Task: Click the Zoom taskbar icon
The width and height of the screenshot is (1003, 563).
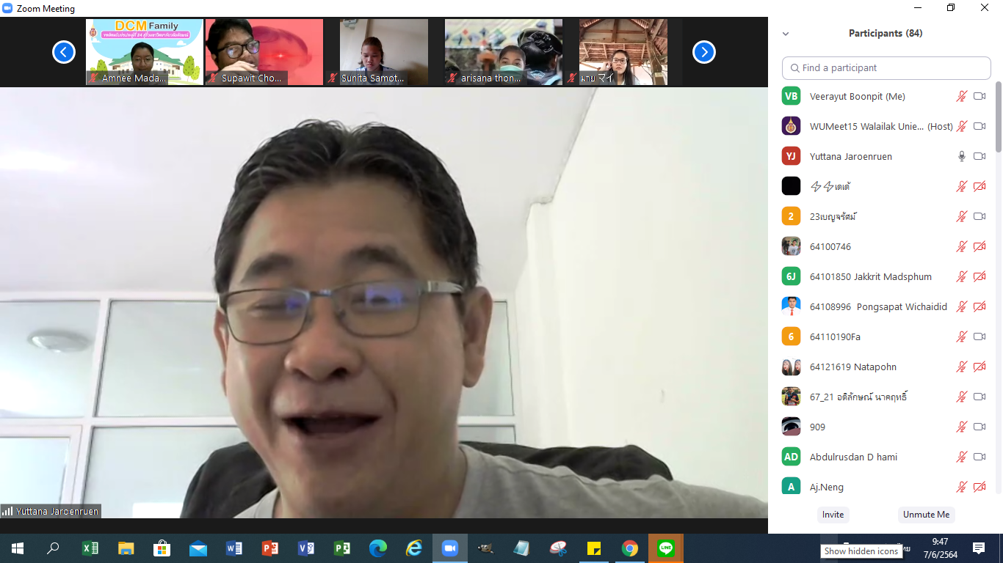Action: [450, 548]
